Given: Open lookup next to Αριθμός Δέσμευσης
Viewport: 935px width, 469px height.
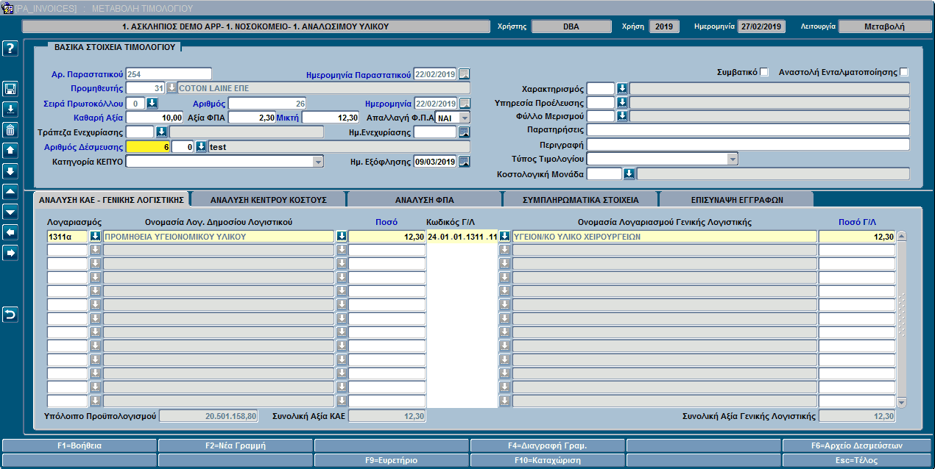Looking at the screenshot, I should tap(201, 147).
